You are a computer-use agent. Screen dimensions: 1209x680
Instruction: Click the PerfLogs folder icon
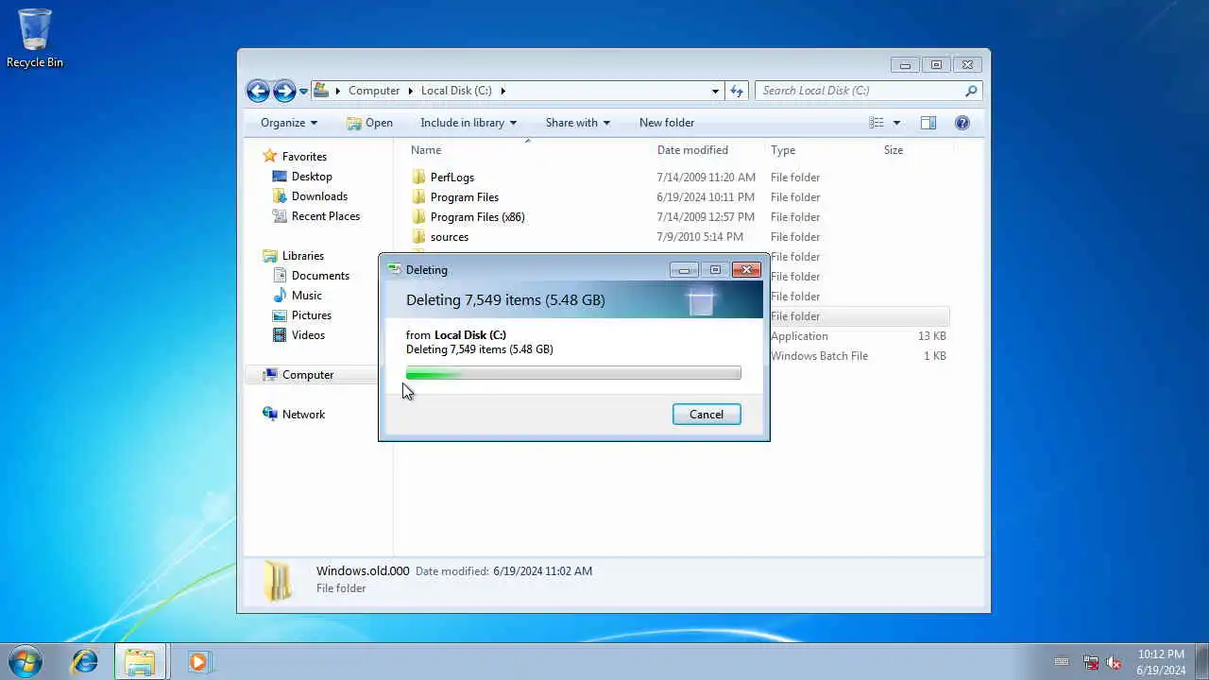tap(419, 178)
